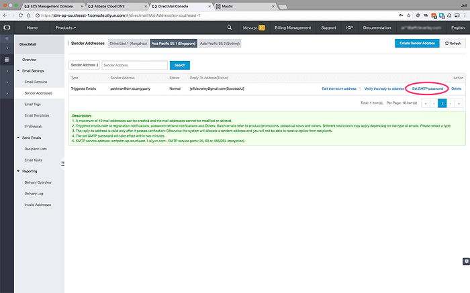
Task: Reload the page with browser refresh icon
Action: click(21, 15)
